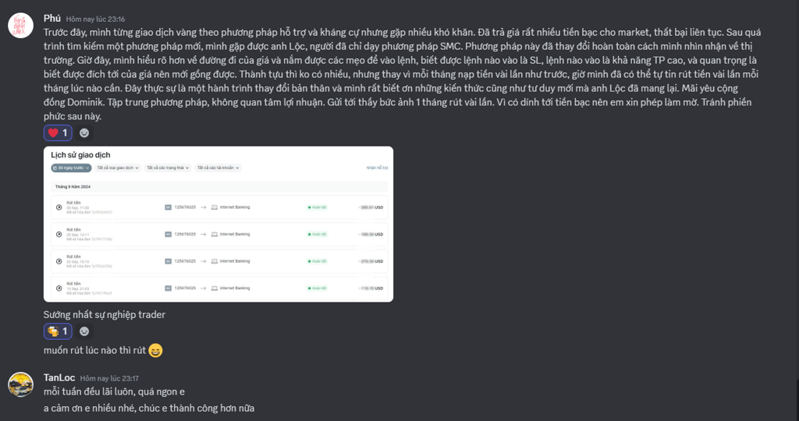Click the grinning emoji after 'muốn rút lúc nào thì rút'
799x421 pixels.
tap(155, 350)
